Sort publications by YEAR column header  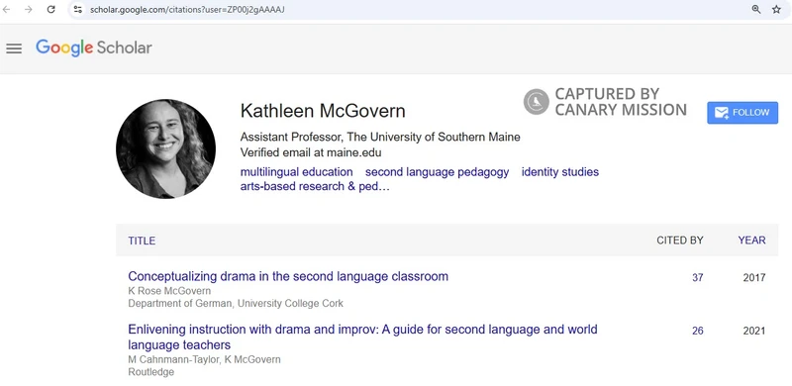[x=751, y=241]
